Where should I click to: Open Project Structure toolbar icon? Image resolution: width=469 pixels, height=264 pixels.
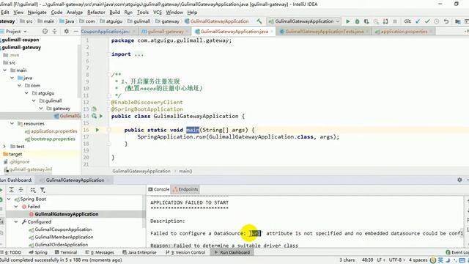457,21
